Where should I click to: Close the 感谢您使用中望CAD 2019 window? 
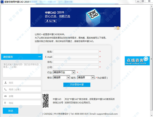pyautogui.click(x=149, y=1)
